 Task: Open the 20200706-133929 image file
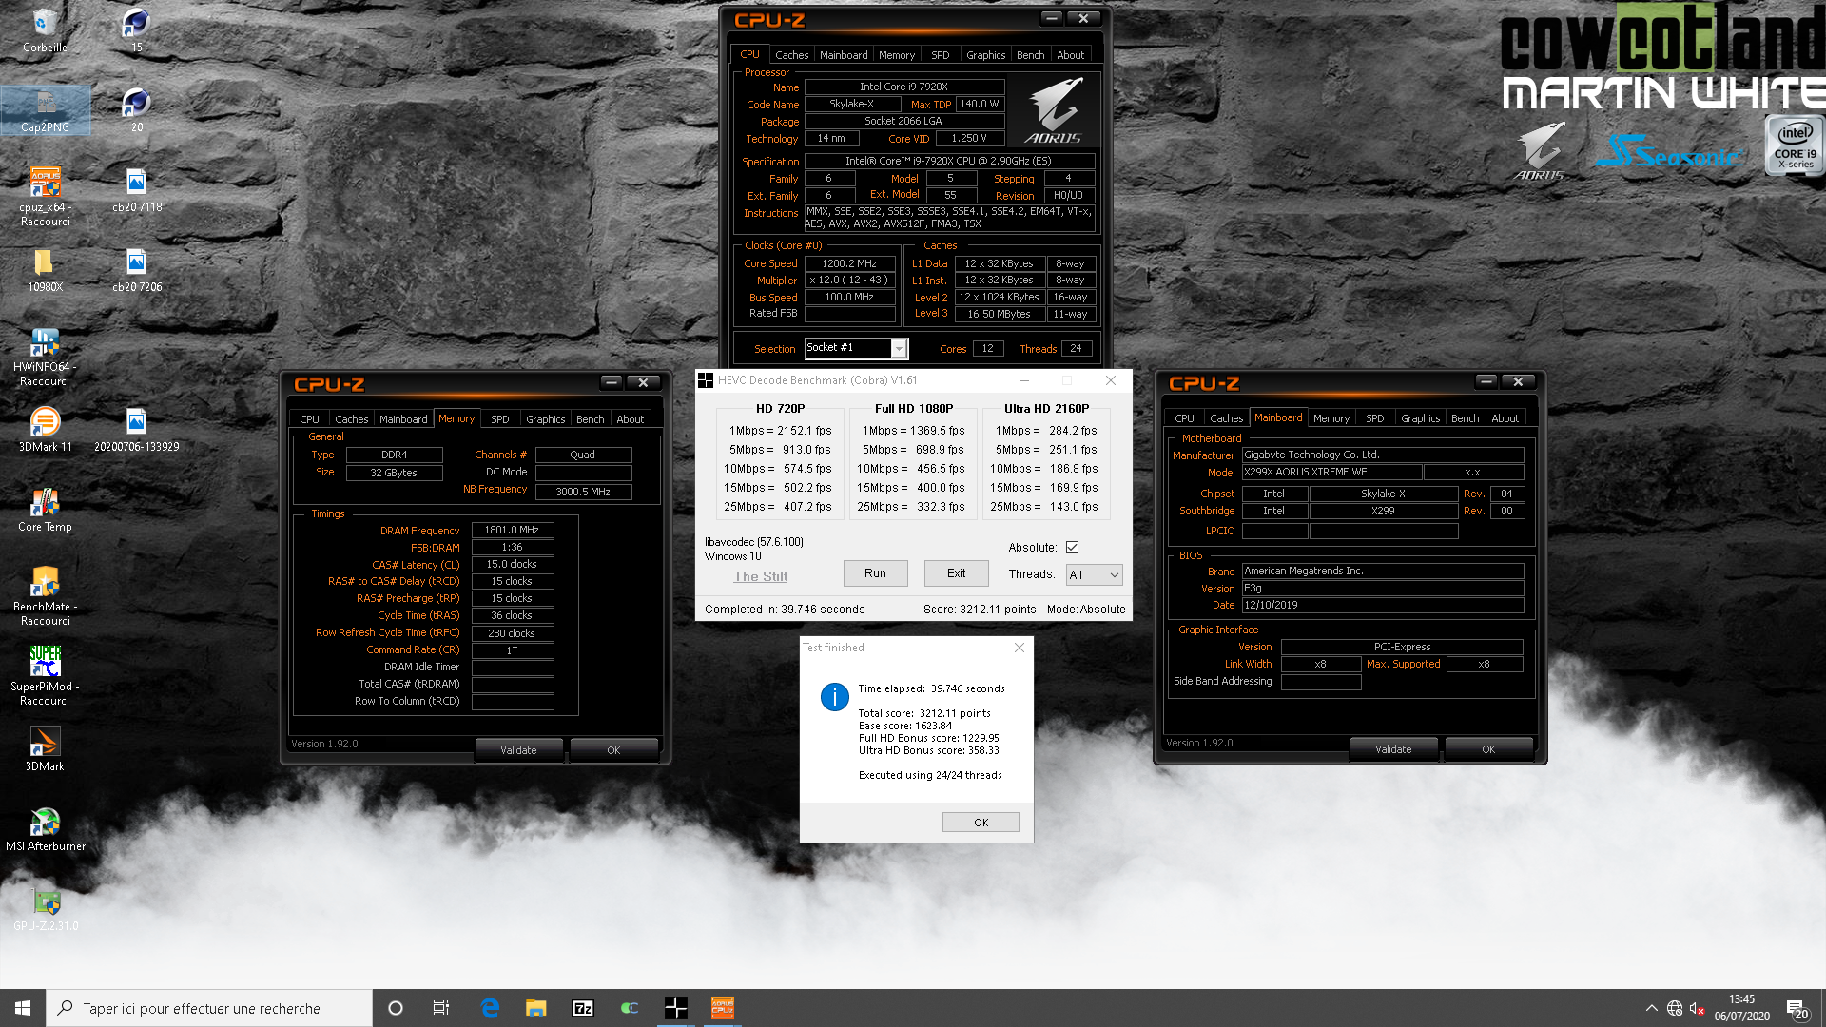[x=136, y=428]
